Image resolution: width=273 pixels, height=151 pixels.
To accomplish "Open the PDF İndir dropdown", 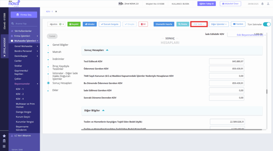I will [199, 24].
